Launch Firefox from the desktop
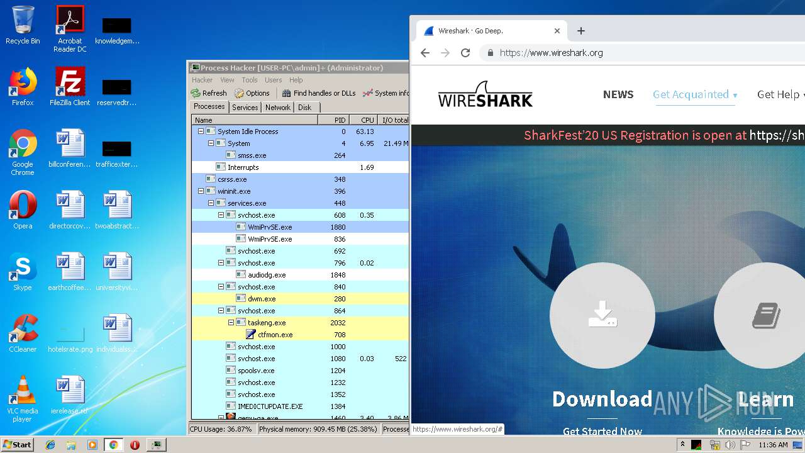 (23, 87)
